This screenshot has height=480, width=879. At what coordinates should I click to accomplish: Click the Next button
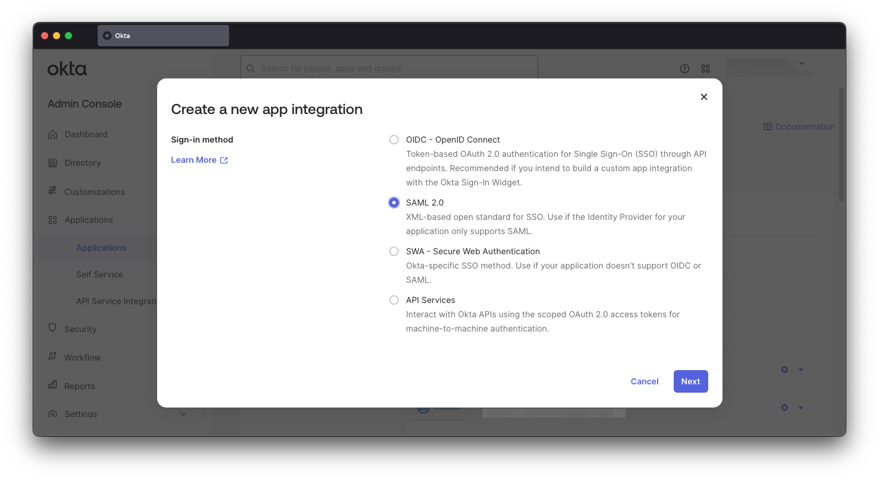(x=690, y=381)
